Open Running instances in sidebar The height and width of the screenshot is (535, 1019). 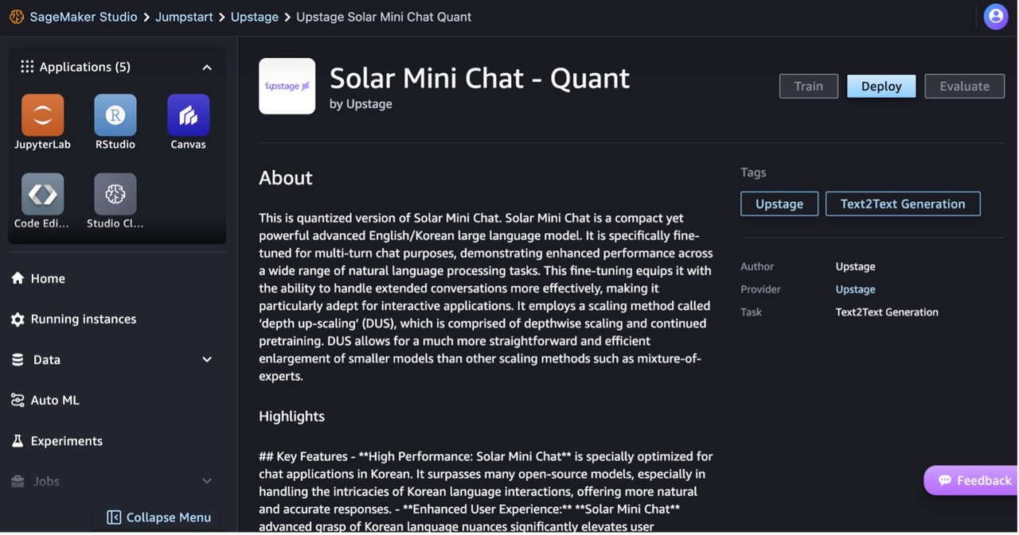[83, 319]
